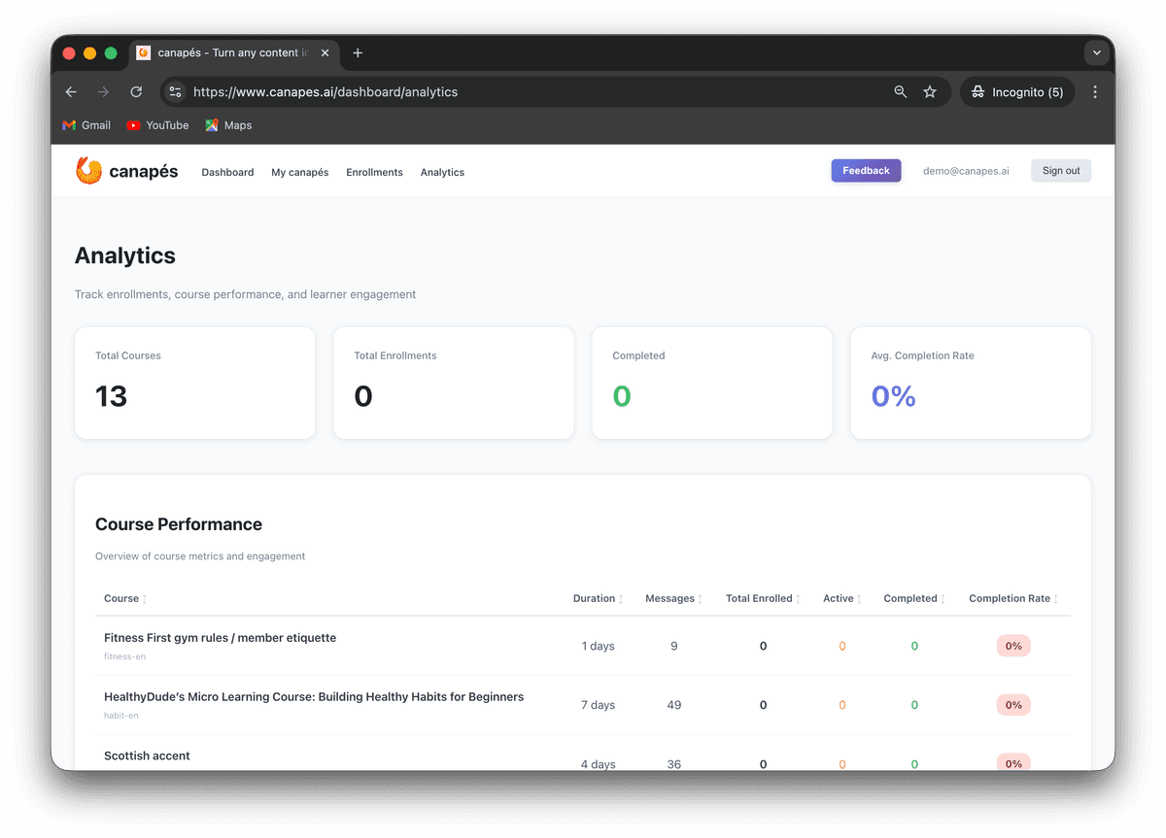Open Gmail from the bookmarks bar
The height and width of the screenshot is (838, 1166).
pyautogui.click(x=86, y=124)
